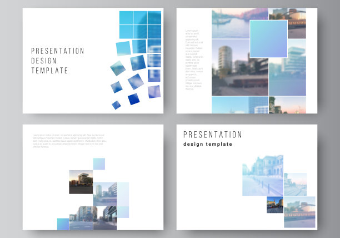Click the "PRESENTATION" heading in bottom-right slide
Screen dimensions: 340x238
click(212, 135)
